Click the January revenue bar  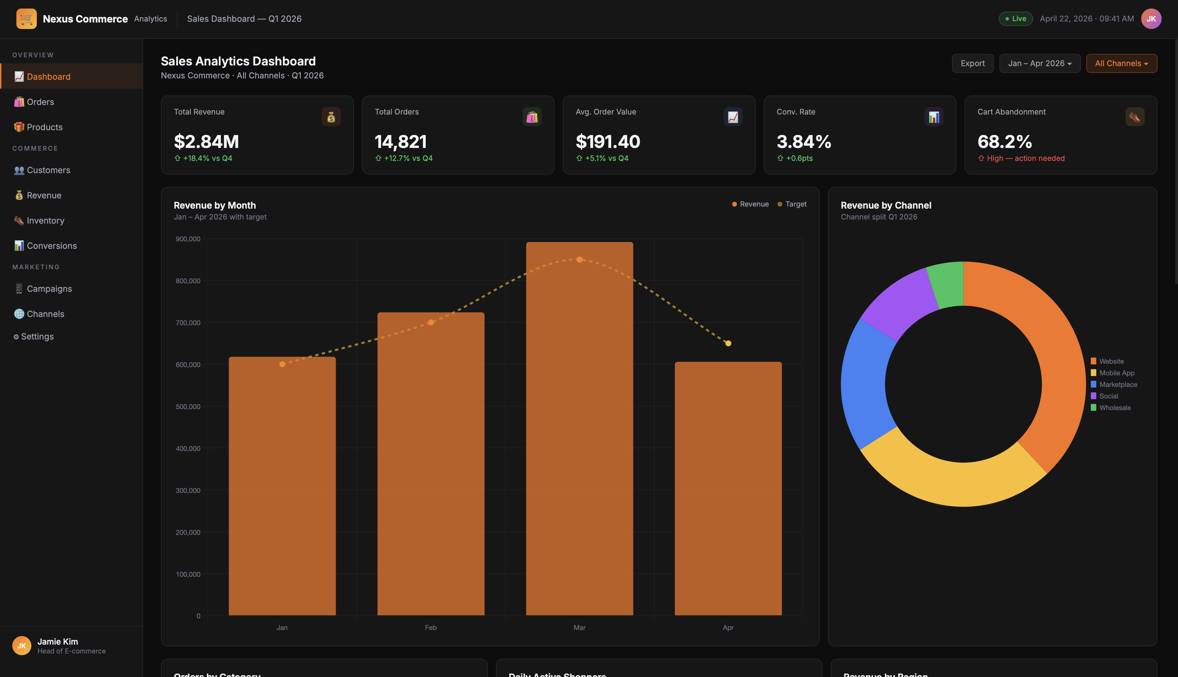[x=282, y=486]
